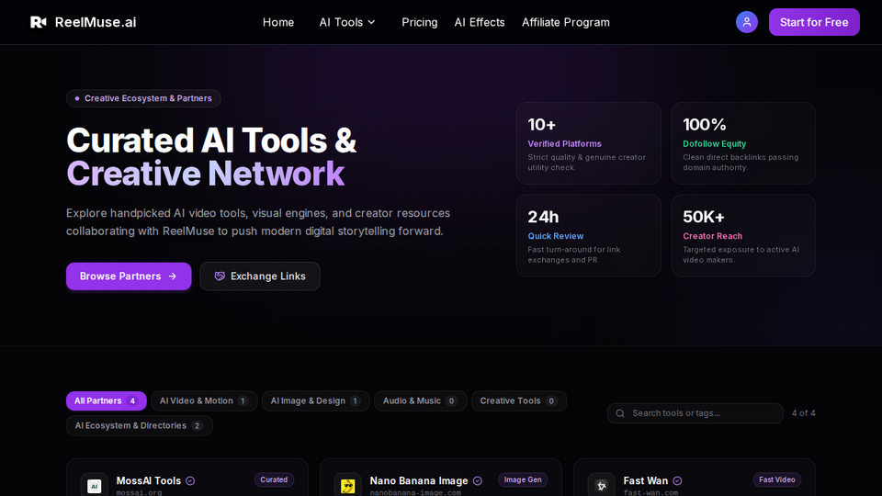Focus the Search tools or tags field
Viewport: 882px width, 496px height.
click(x=695, y=413)
